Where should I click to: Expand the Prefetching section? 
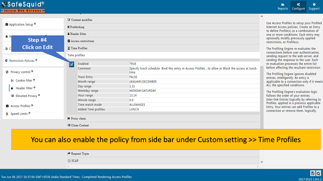[x=163, y=27]
